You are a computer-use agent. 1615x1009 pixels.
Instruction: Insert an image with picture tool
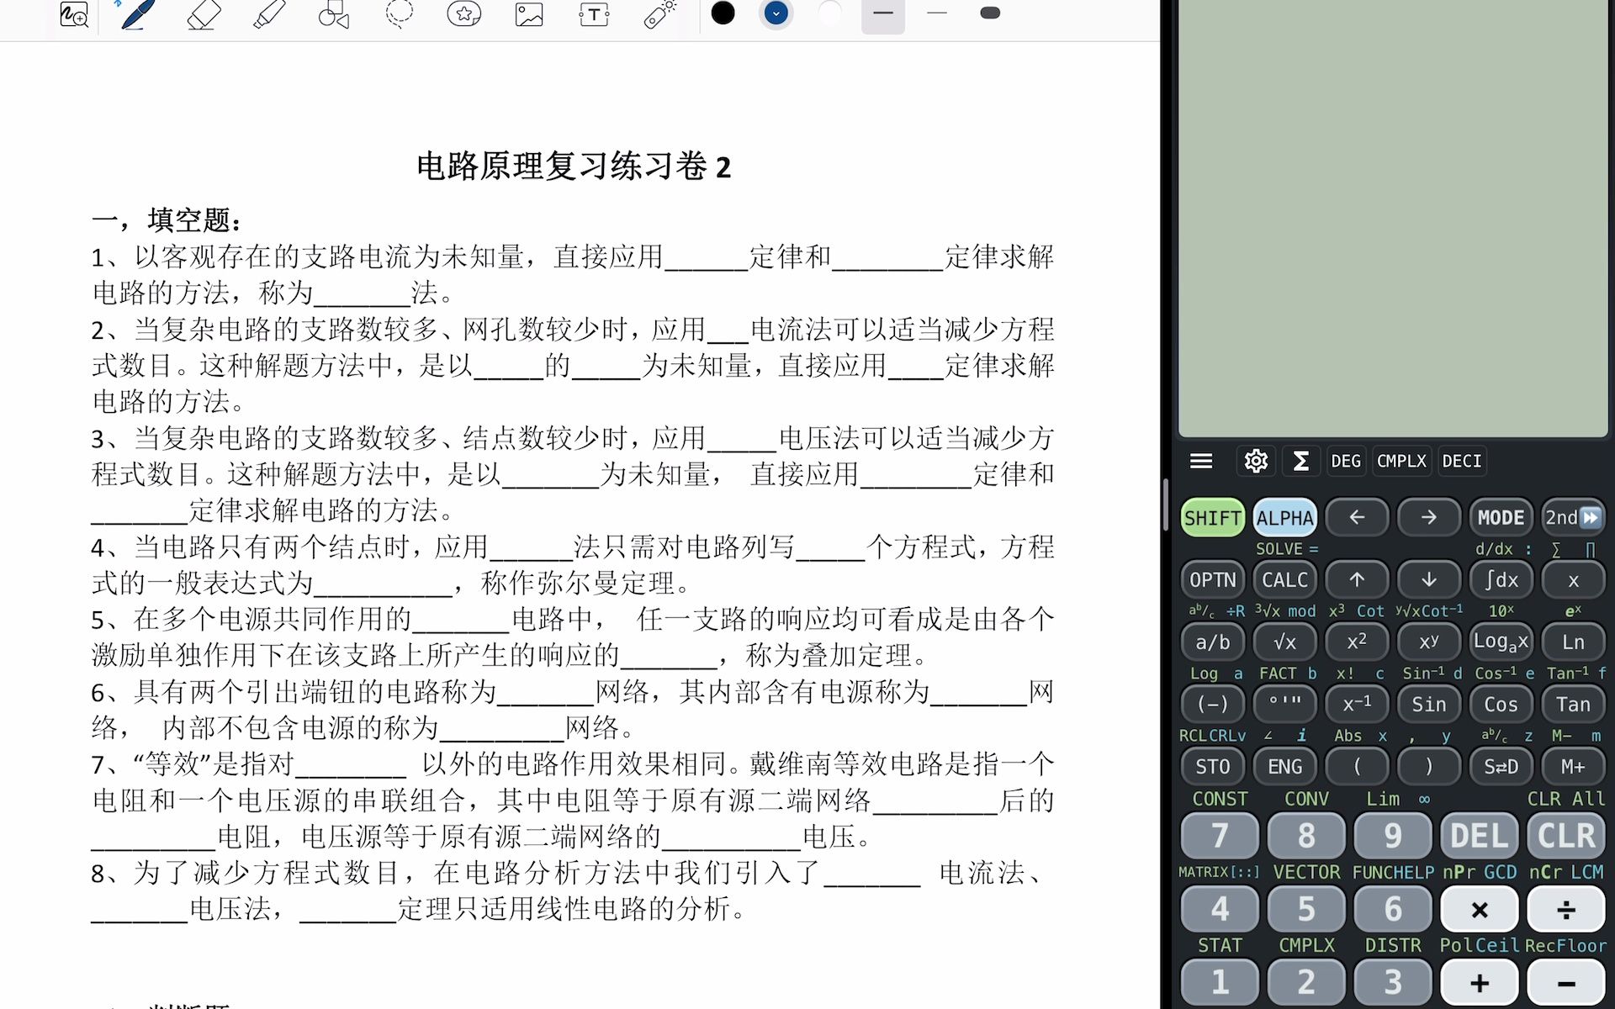point(529,14)
